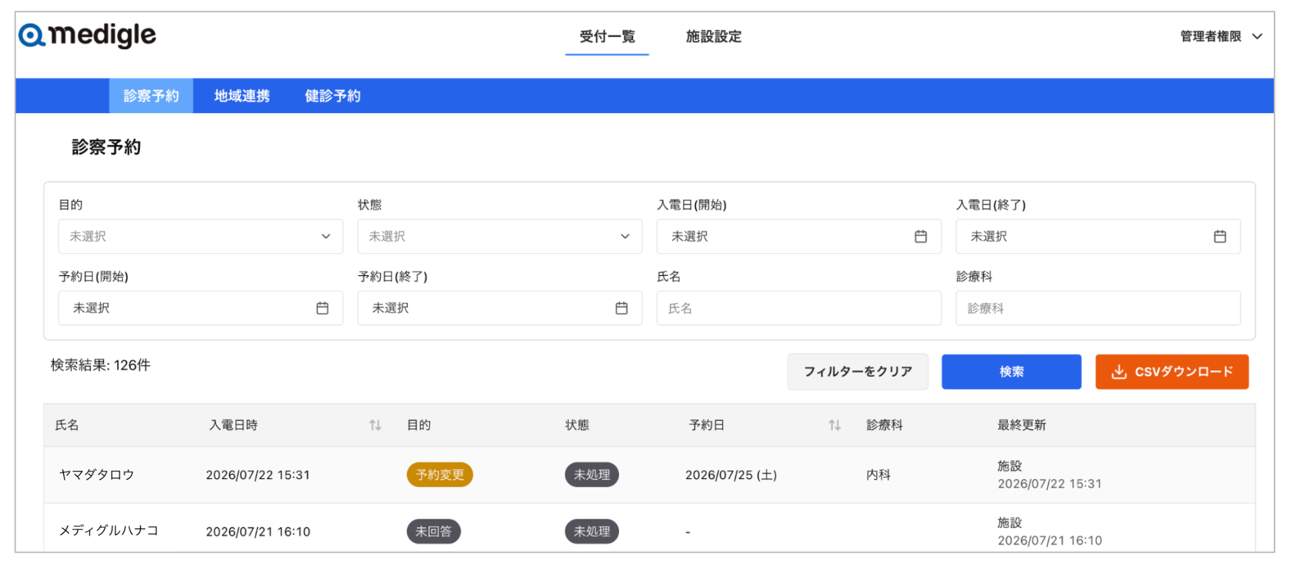
Task: Download results with CSVダウンロード button
Action: point(1172,371)
